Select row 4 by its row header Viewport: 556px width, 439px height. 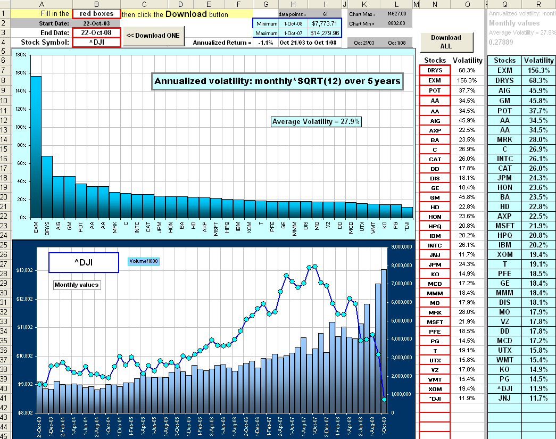[x=4, y=42]
